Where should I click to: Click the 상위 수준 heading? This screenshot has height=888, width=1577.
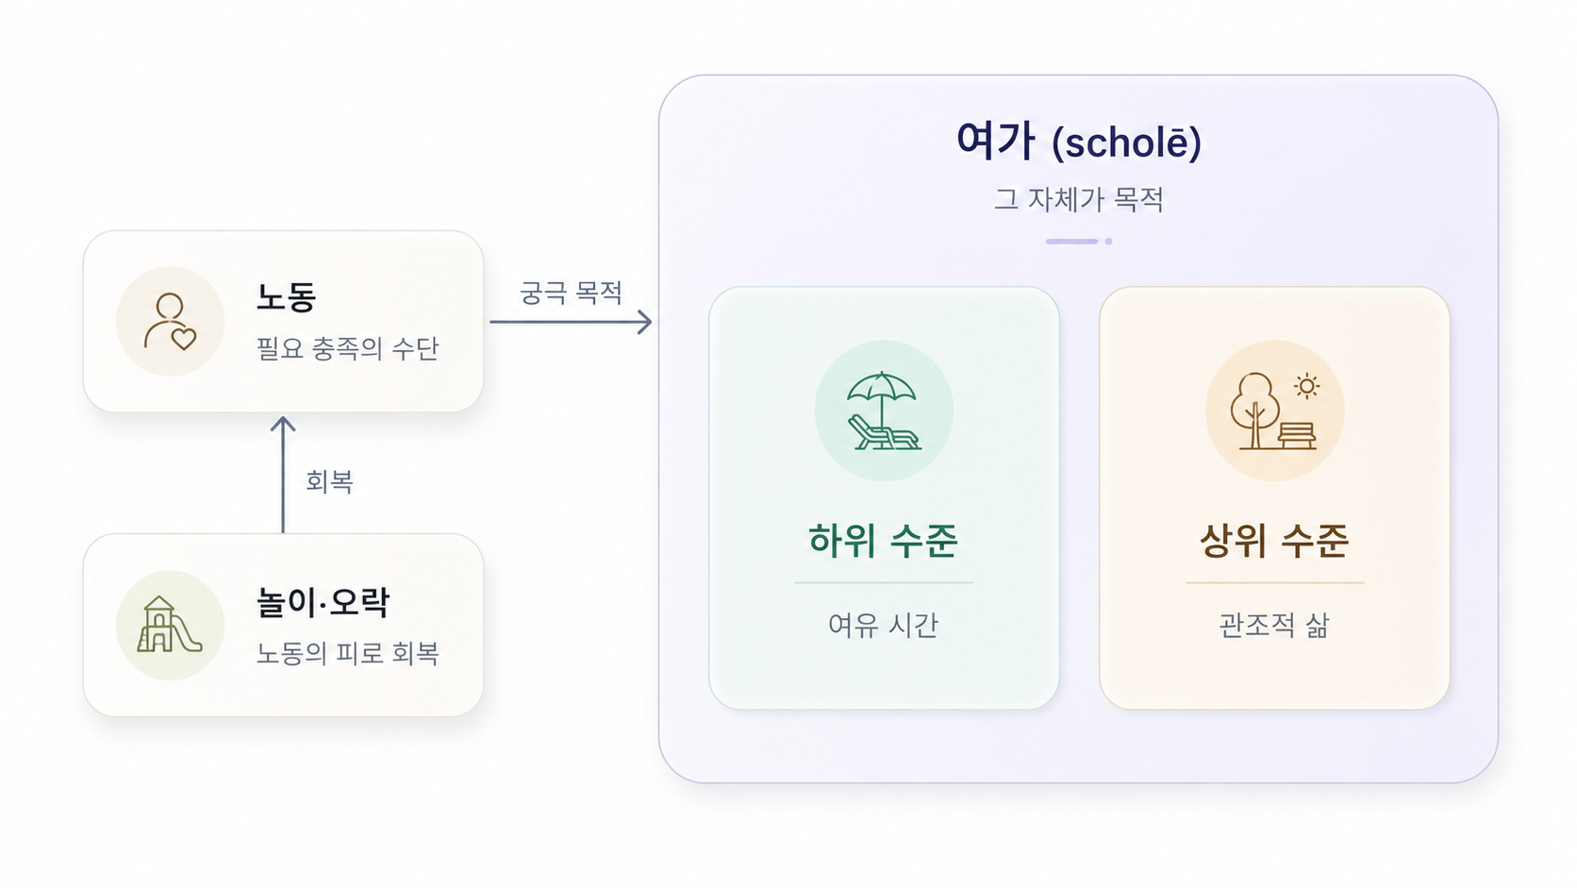(x=1274, y=541)
